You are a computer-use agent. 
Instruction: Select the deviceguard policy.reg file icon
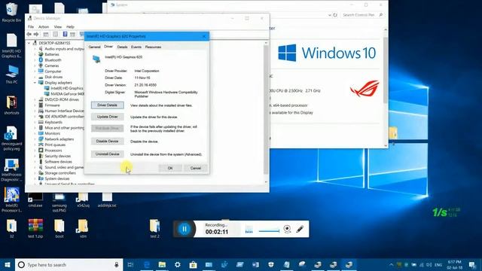12,139
